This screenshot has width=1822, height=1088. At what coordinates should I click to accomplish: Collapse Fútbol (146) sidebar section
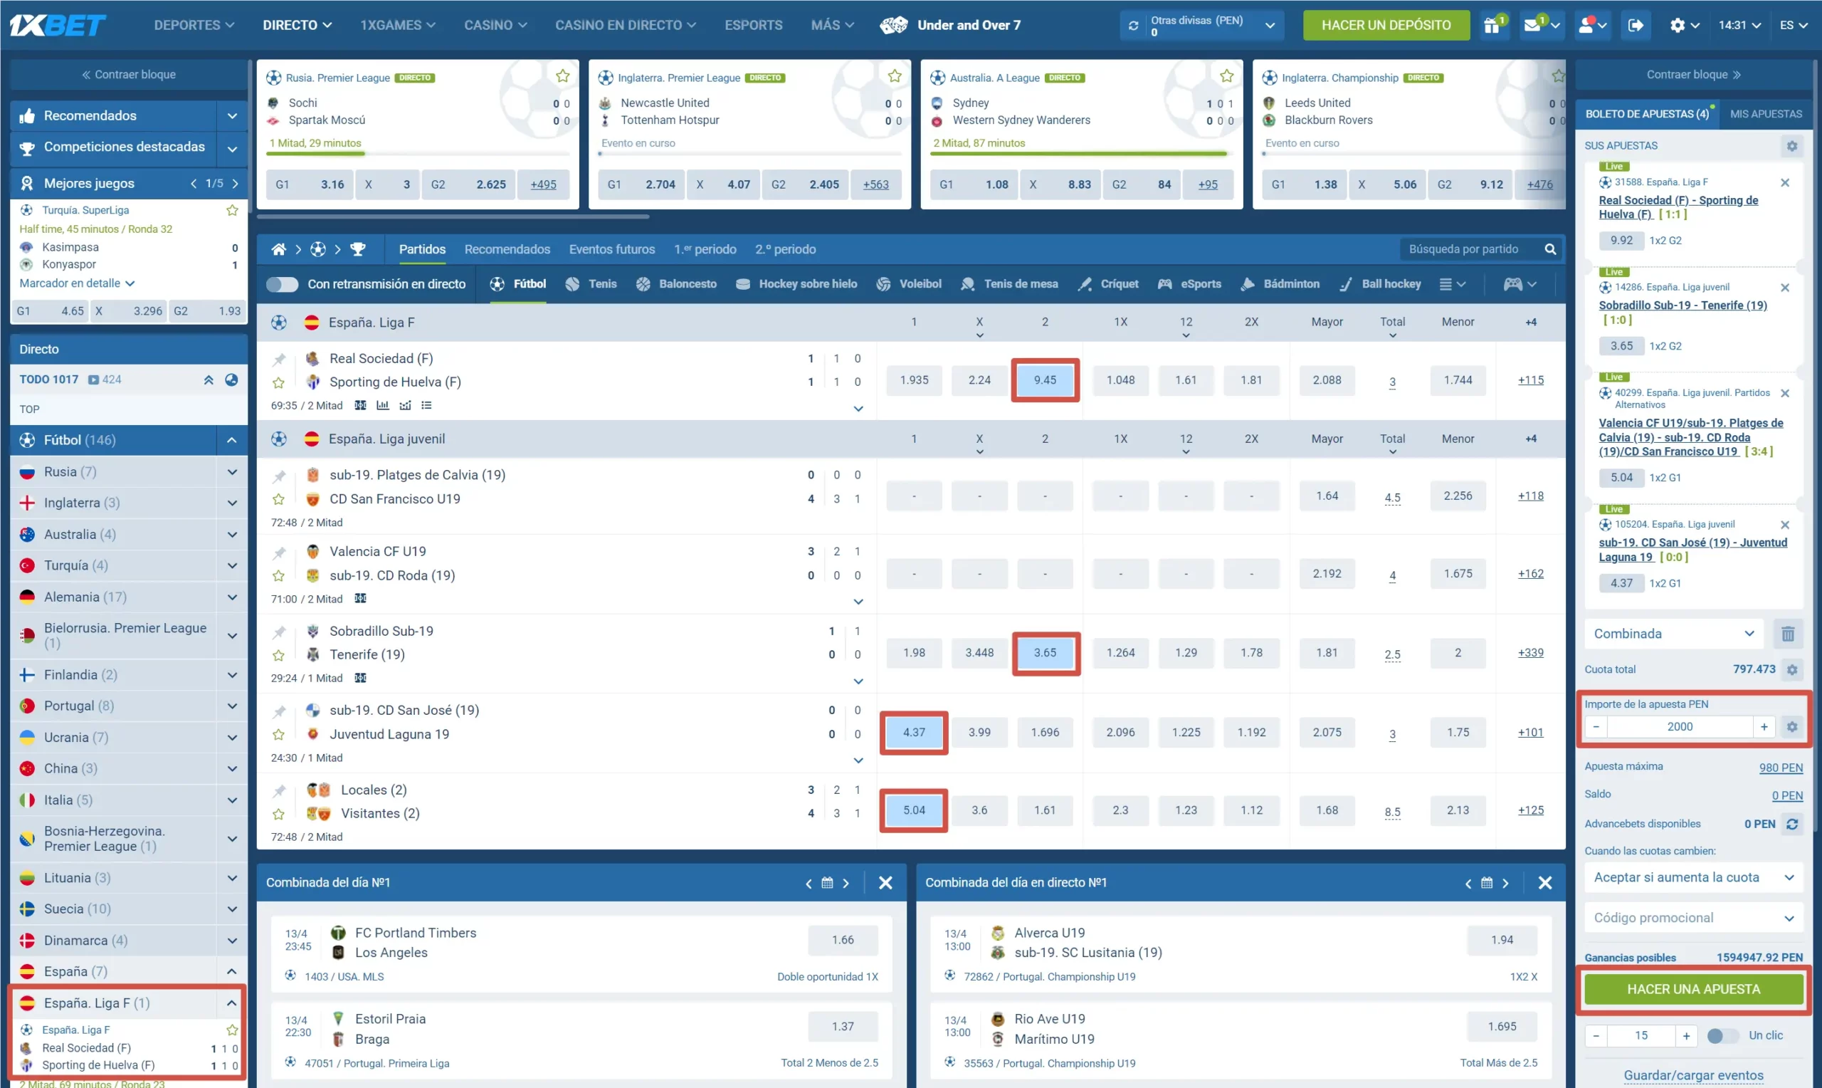pos(231,441)
